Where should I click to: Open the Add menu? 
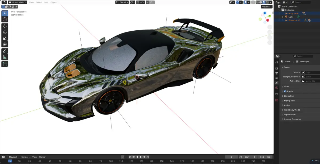pos(46,2)
